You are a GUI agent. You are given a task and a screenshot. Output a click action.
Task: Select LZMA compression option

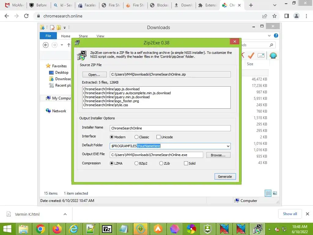coord(112,163)
